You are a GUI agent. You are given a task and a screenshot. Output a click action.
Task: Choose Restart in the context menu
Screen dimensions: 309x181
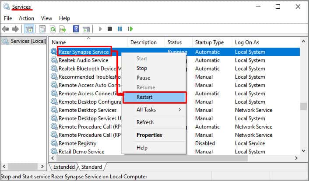coord(154,97)
